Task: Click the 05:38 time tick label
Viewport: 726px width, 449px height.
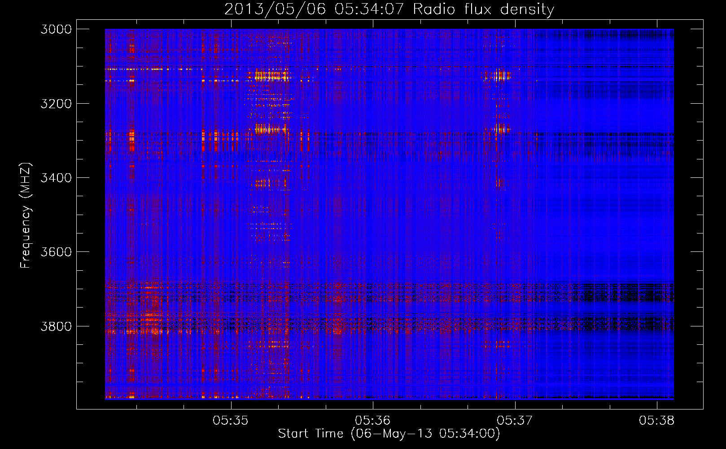Action: 657,420
